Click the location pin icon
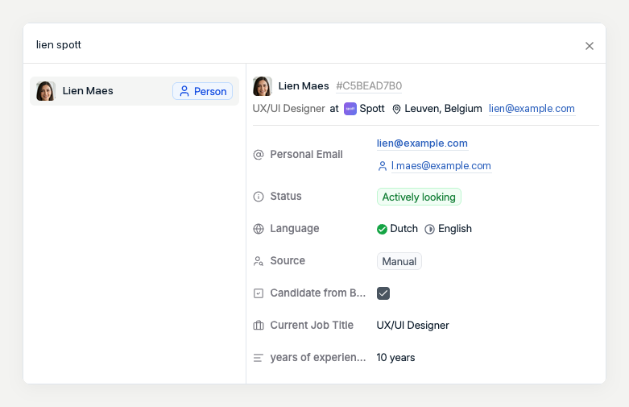 (x=396, y=109)
